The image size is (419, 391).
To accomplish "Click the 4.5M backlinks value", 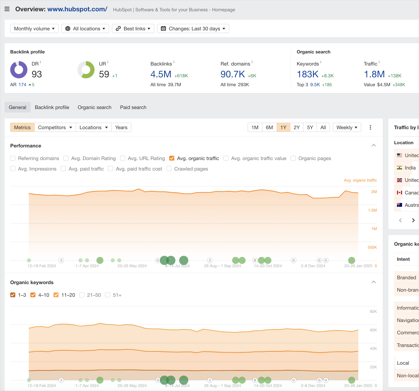I will click(x=161, y=74).
